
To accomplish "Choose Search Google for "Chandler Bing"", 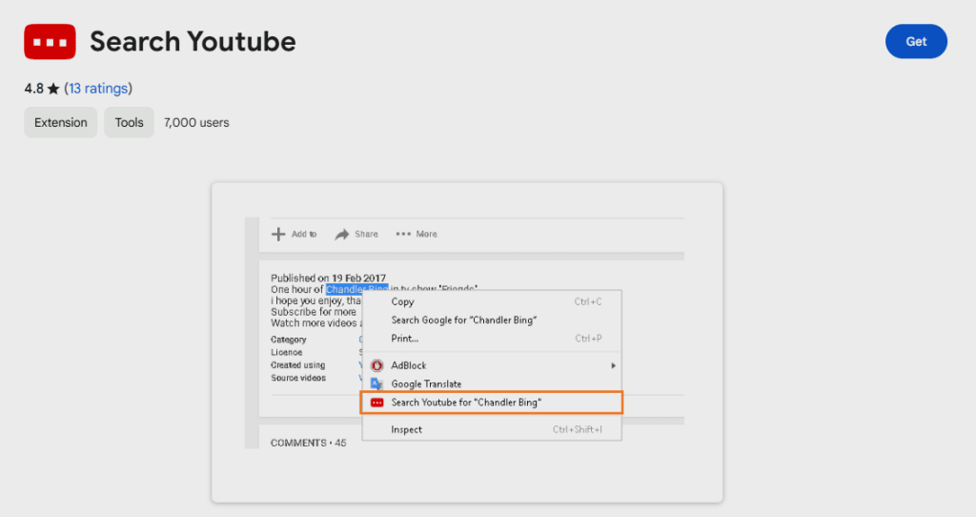I will [464, 321].
